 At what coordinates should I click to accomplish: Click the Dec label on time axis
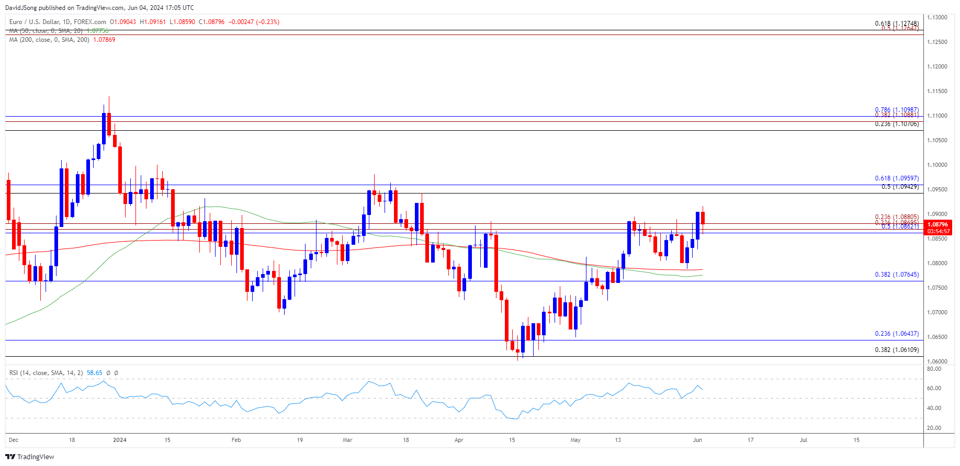(x=14, y=440)
